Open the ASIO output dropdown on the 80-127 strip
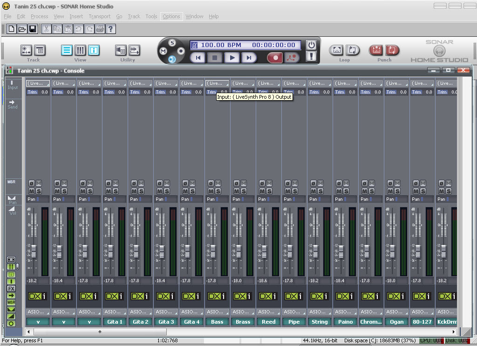 [422, 312]
